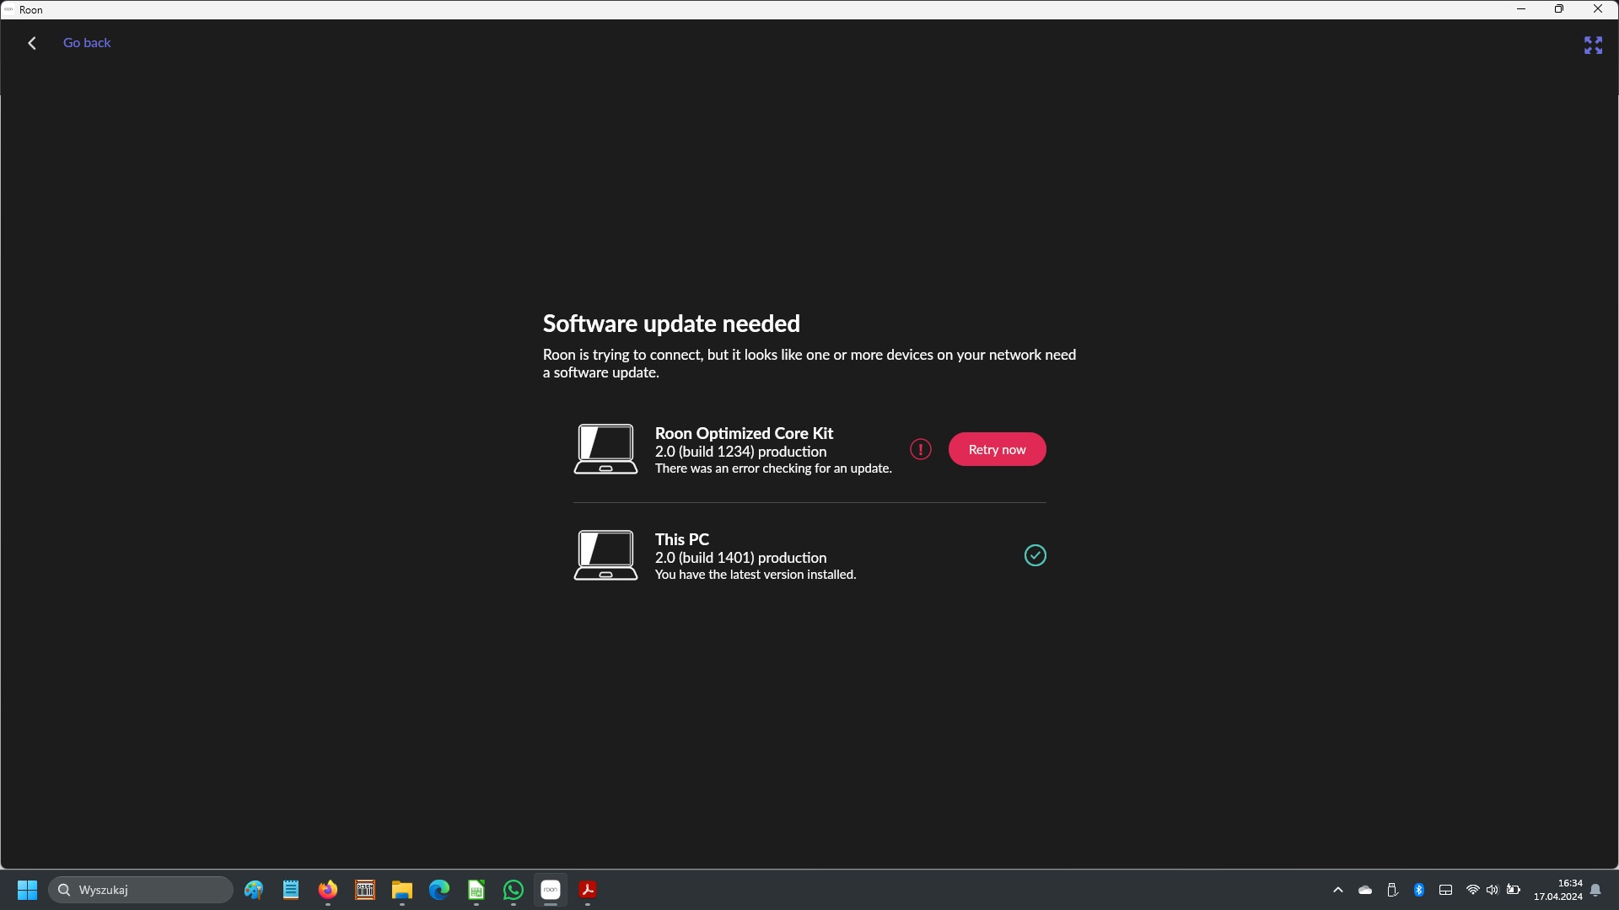Click the USB device tray icon

1392,890
